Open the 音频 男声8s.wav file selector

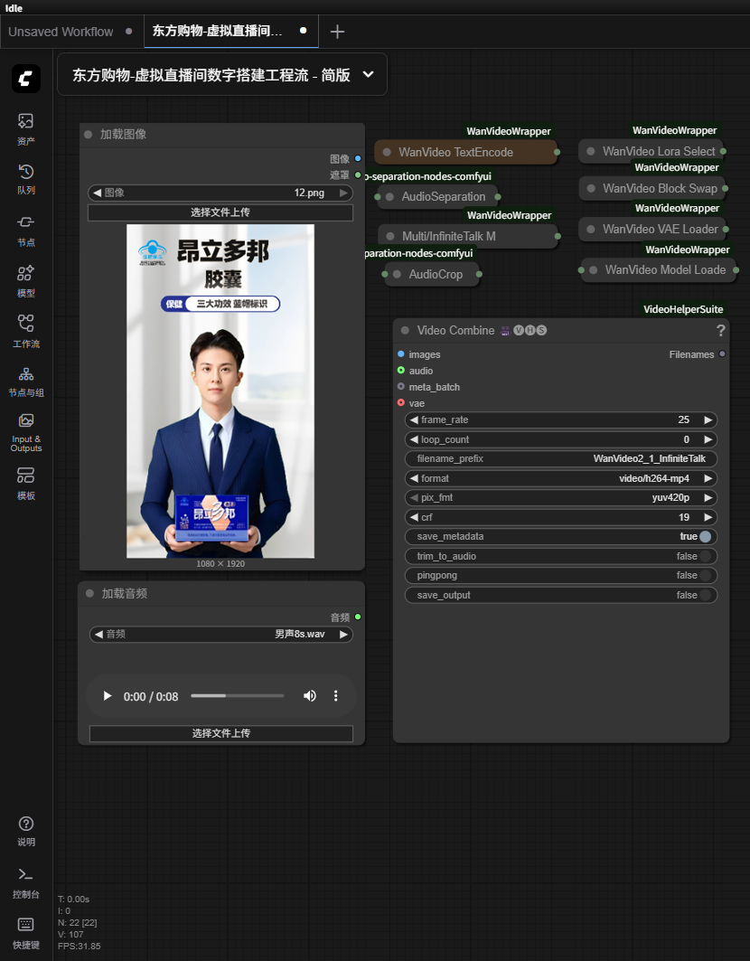coord(221,635)
